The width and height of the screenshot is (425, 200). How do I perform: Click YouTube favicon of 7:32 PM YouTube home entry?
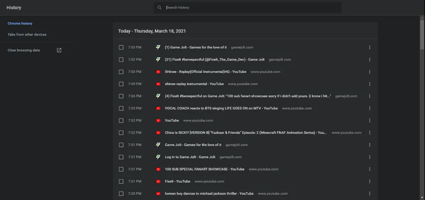158,121
